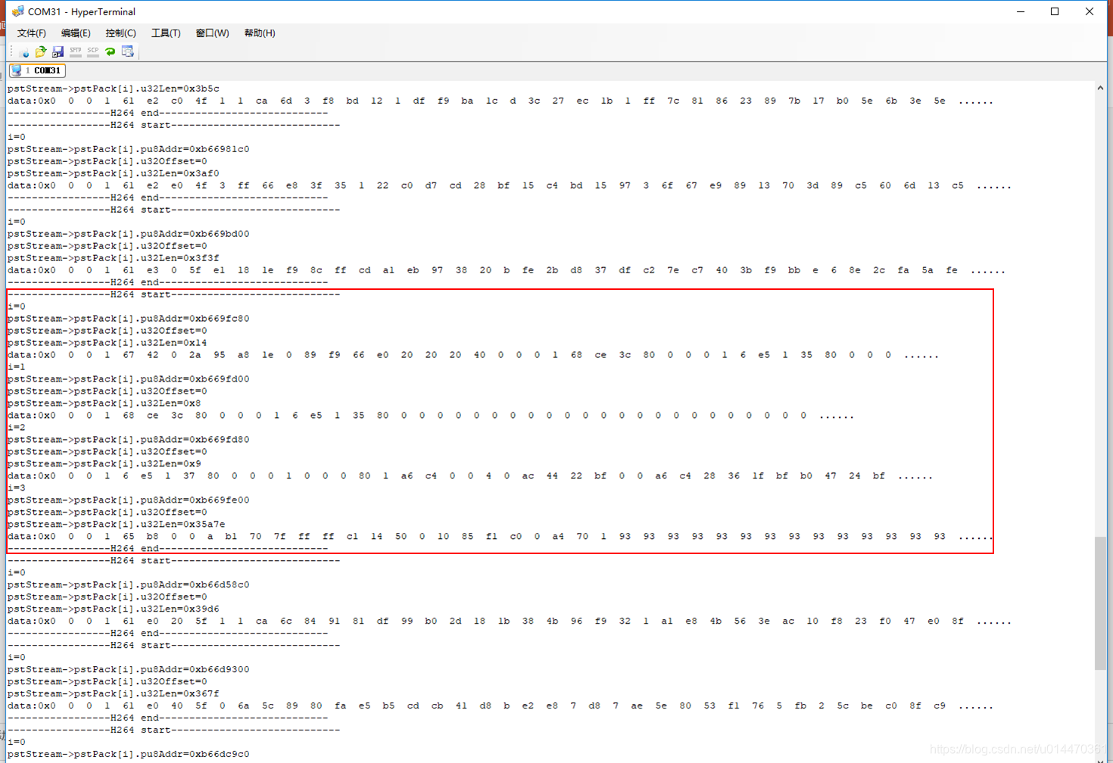This screenshot has width=1113, height=763.
Task: Click the line with pu8Addr=0xb66981c0
Action: coord(129,149)
